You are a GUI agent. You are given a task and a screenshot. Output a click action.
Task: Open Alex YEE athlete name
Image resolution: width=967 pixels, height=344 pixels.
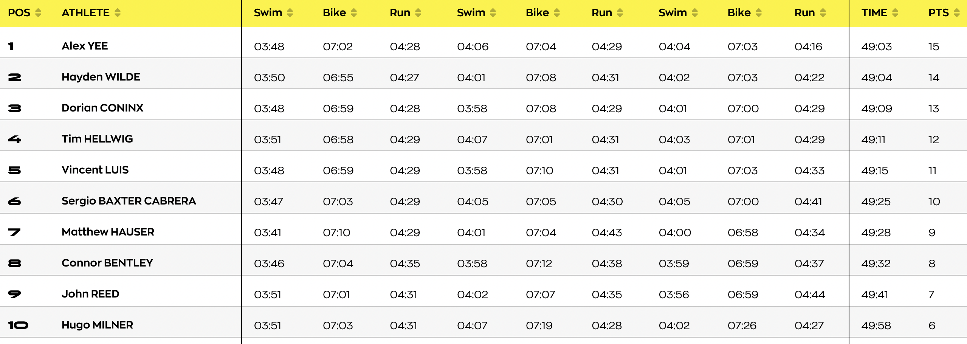(85, 46)
